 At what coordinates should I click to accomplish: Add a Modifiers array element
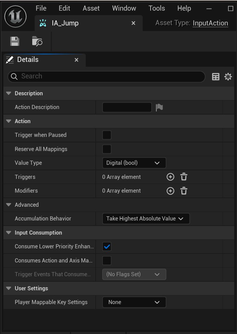point(170,191)
